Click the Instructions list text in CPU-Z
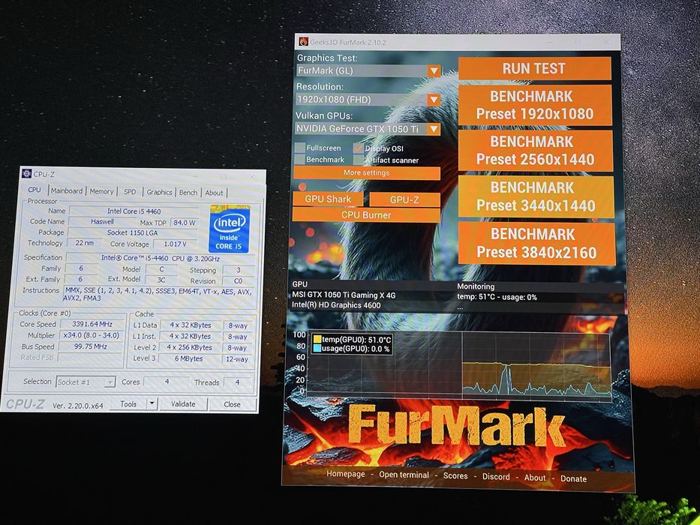 (x=158, y=294)
